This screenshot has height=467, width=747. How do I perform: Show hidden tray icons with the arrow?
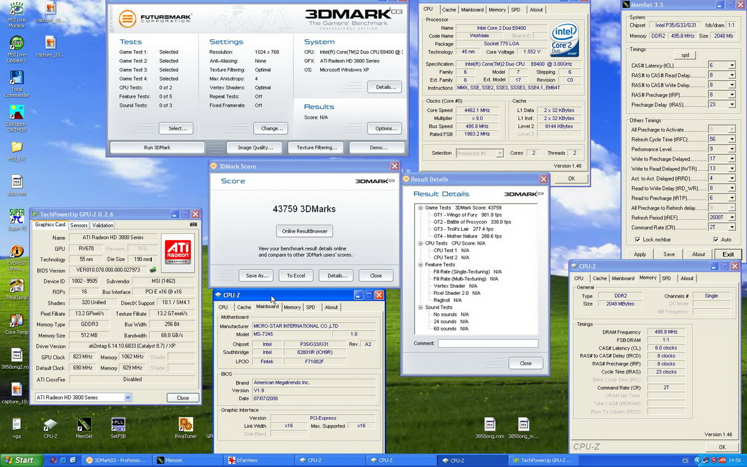(697, 460)
